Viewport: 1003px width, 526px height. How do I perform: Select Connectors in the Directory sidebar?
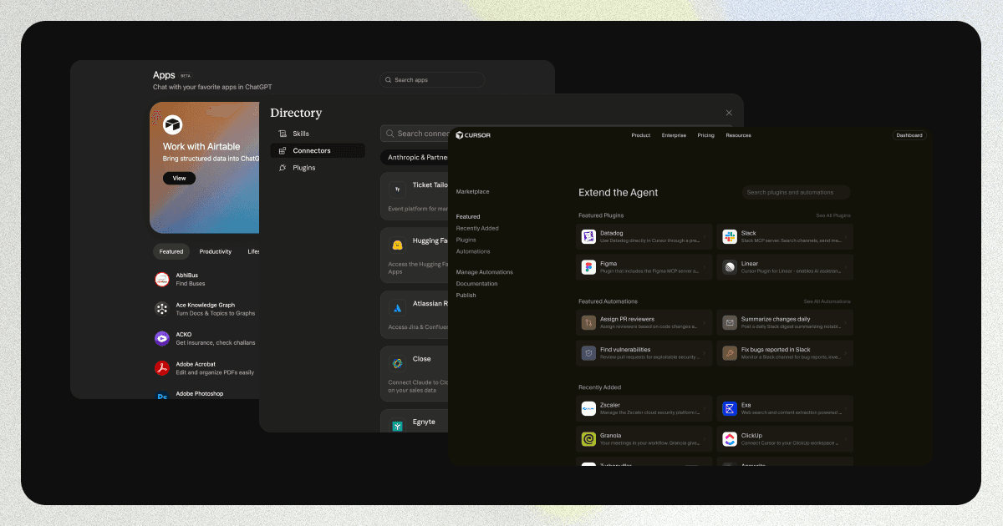318,150
